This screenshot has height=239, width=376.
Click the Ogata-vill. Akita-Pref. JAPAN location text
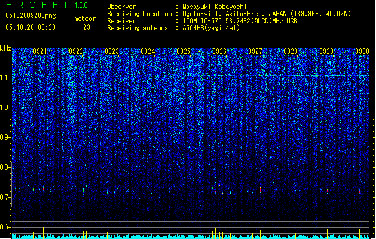[267, 14]
